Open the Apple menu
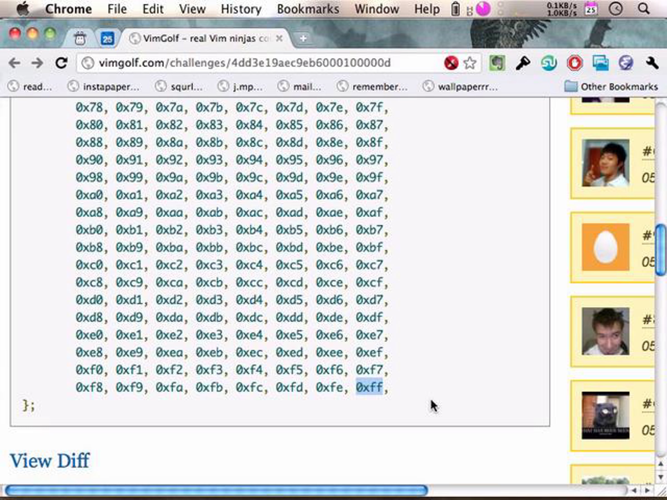The width and height of the screenshot is (667, 500). pos(23,9)
